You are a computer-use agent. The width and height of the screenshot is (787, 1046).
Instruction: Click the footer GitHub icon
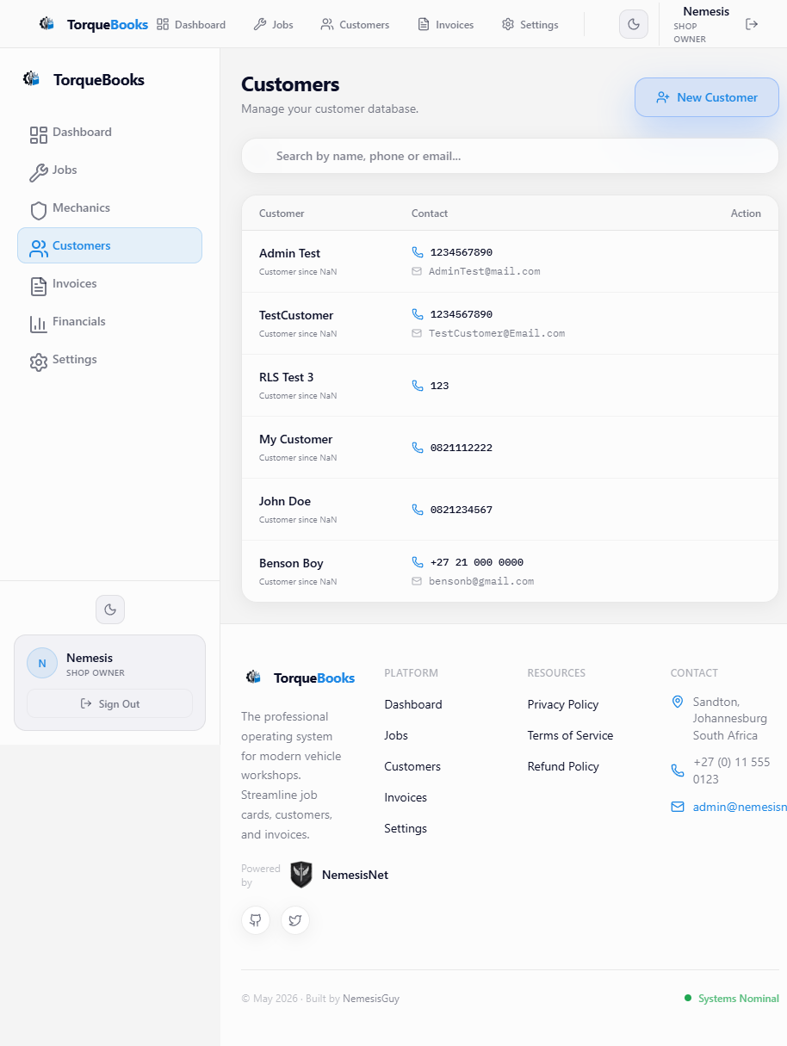click(256, 920)
